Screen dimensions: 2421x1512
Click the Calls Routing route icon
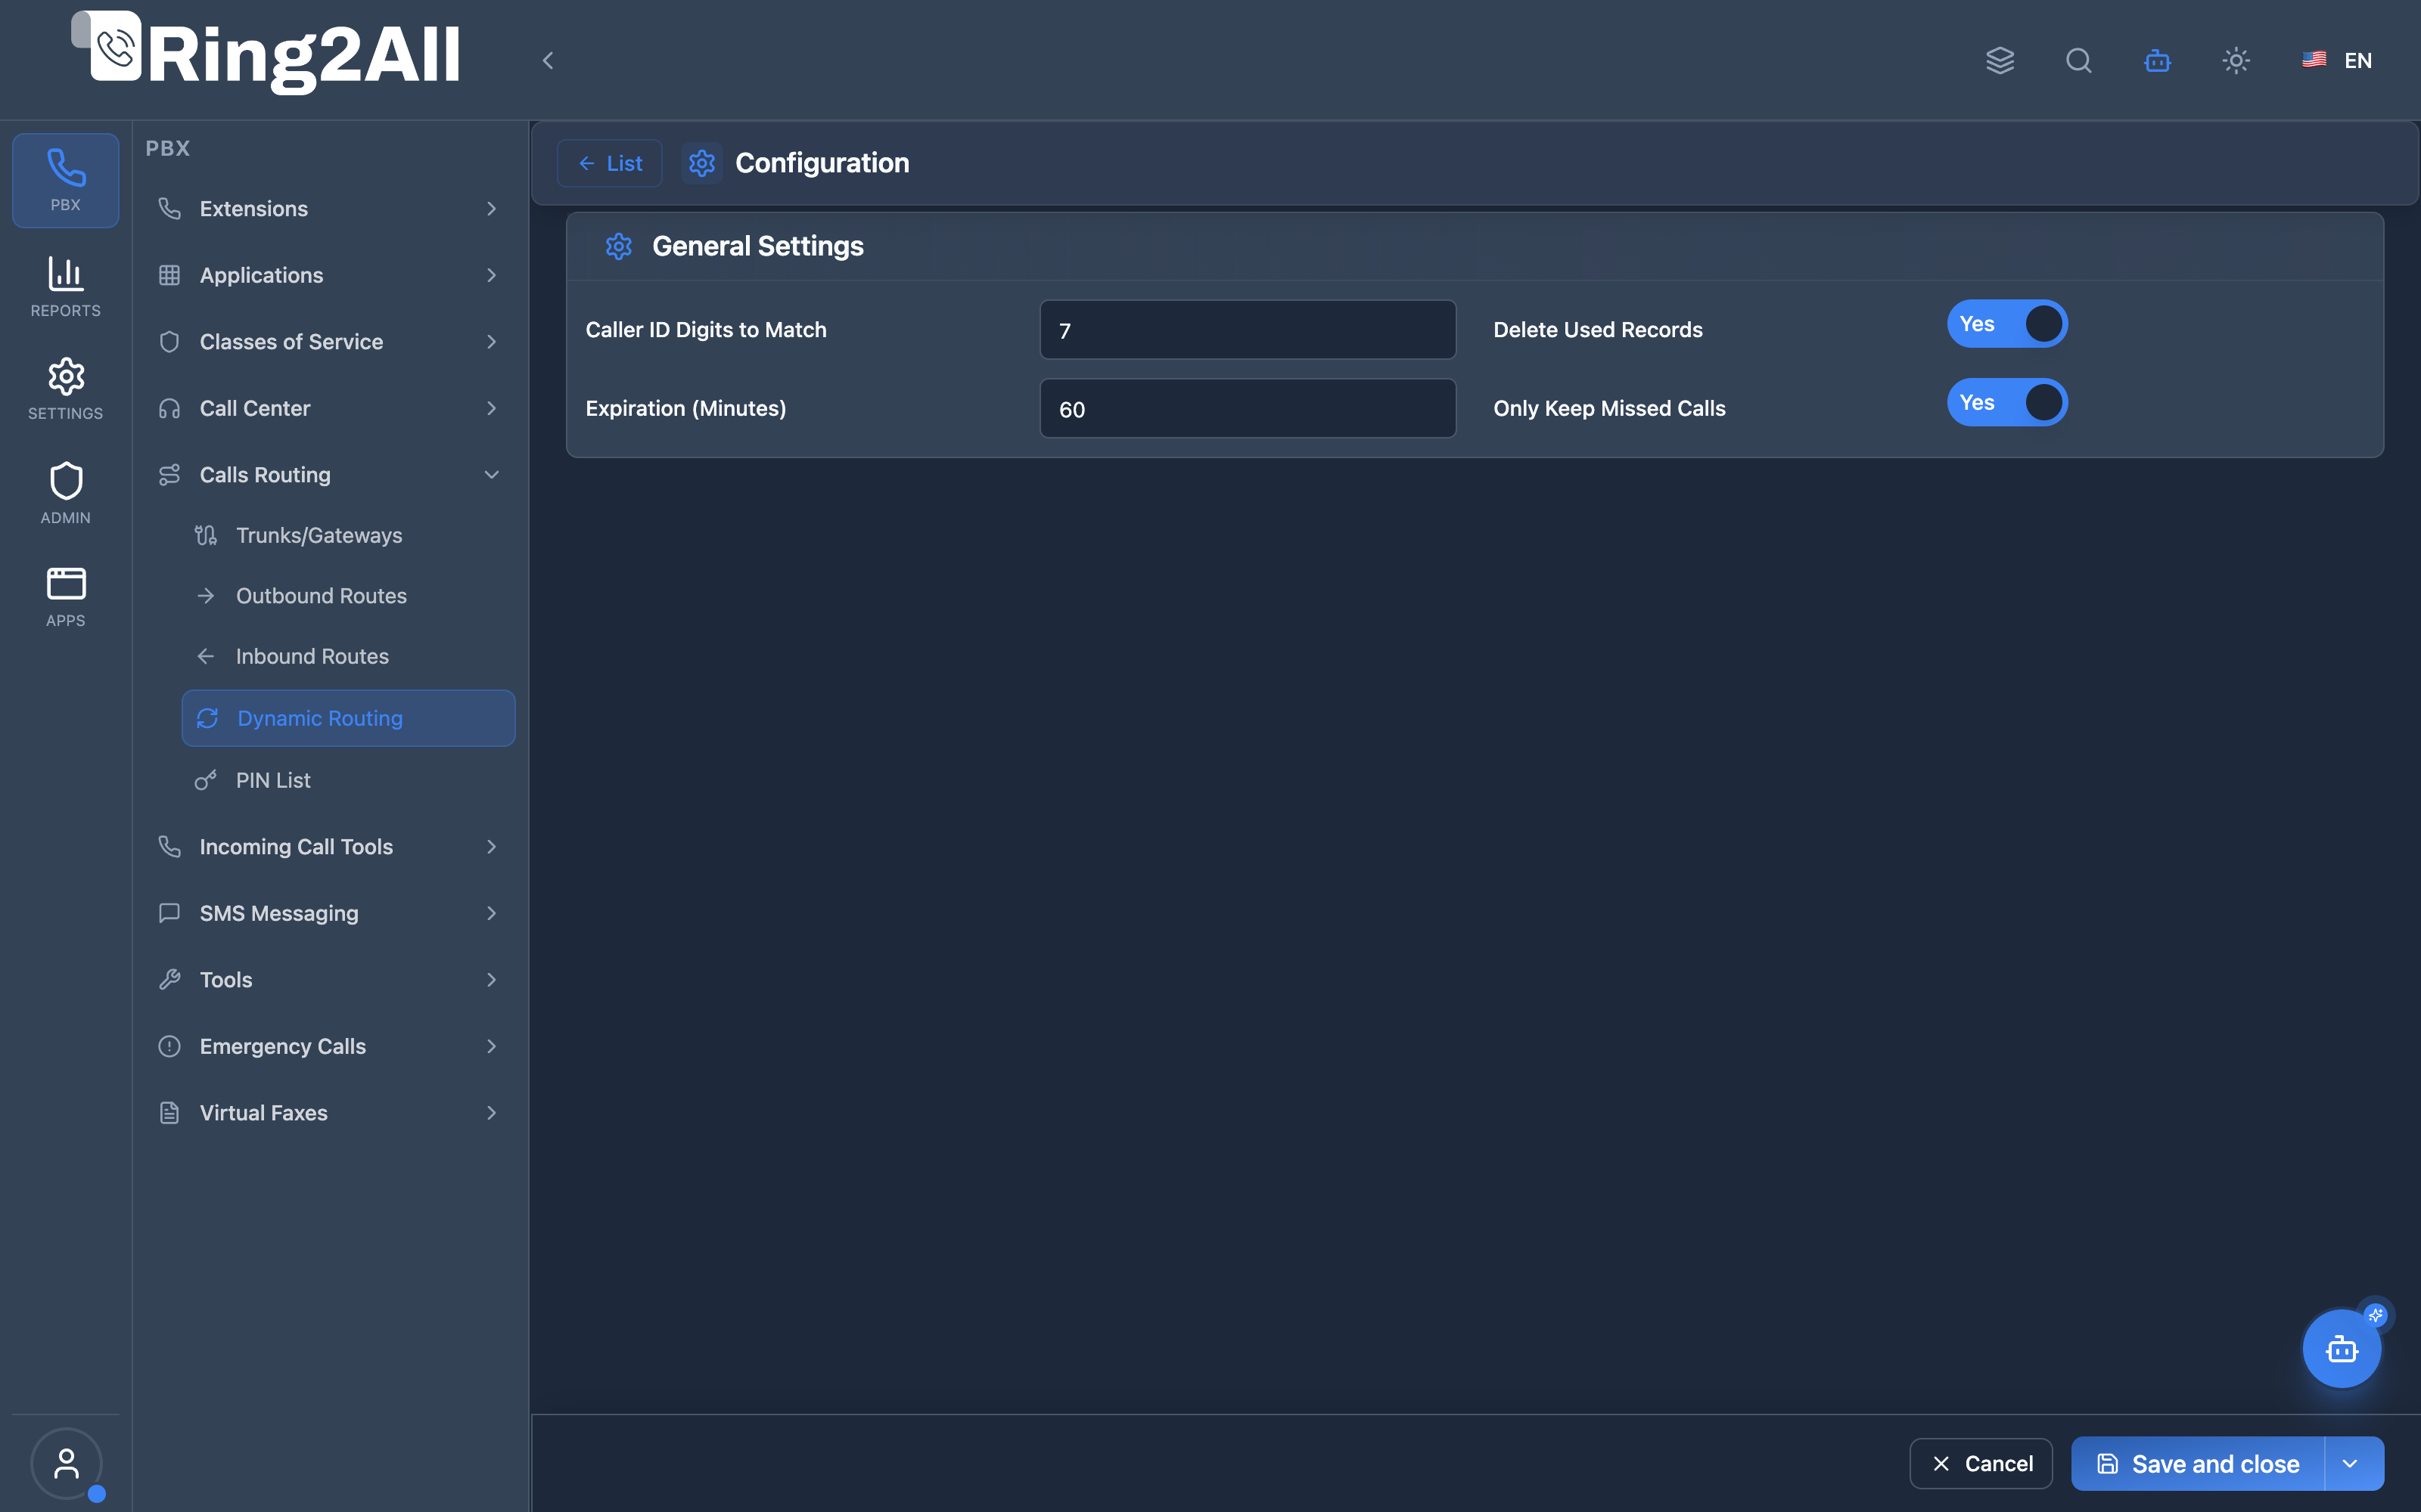pos(170,475)
